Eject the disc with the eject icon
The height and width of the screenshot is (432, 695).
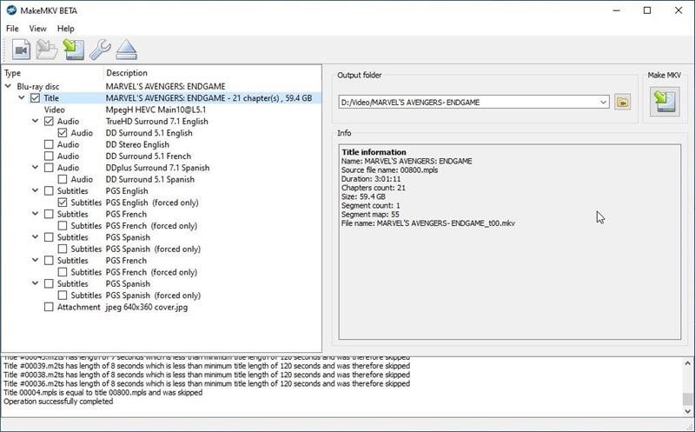[x=126, y=50]
